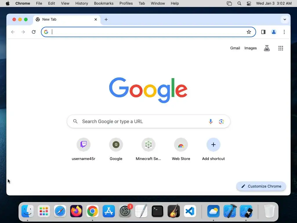Image resolution: width=297 pixels, height=223 pixels.
Task: Open Trash from the Dock
Action: 269,211
